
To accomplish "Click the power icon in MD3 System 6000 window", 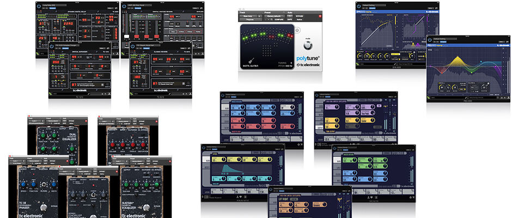I will [318, 95].
